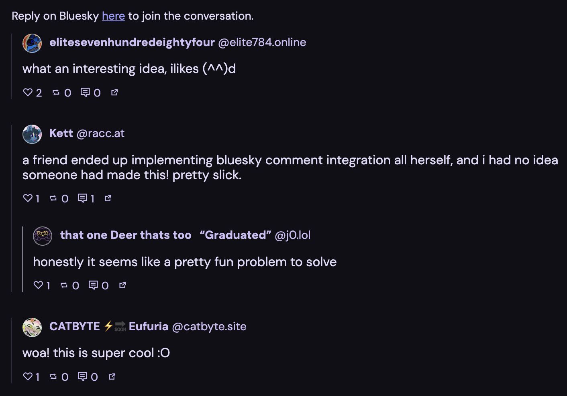The height and width of the screenshot is (396, 567).
Task: Click CATBYTE's profile picture
Action: click(x=32, y=327)
